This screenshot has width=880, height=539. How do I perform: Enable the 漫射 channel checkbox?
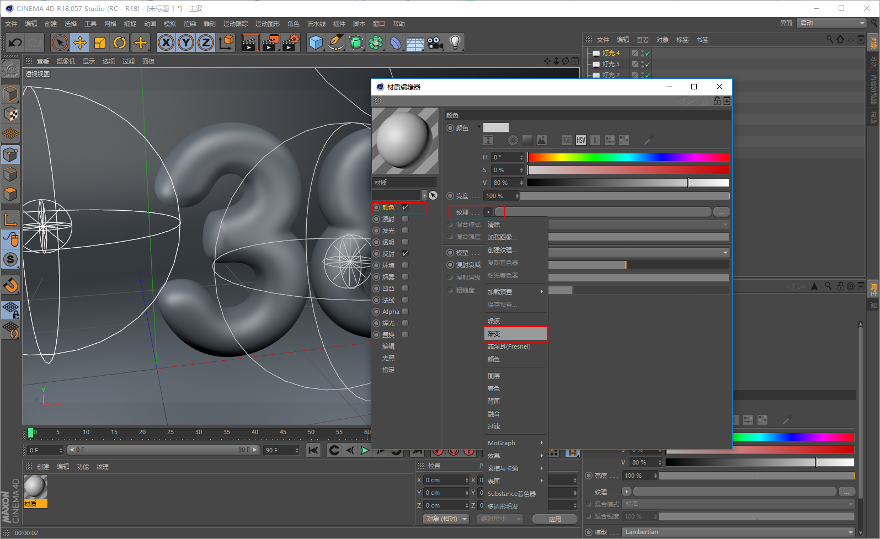tap(405, 219)
